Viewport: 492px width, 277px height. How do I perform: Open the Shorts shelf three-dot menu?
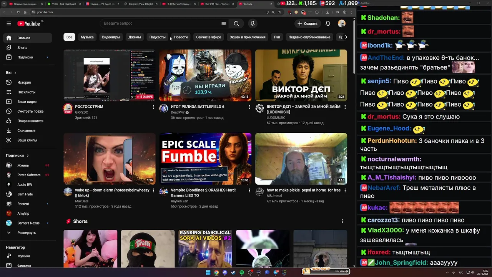tap(342, 221)
